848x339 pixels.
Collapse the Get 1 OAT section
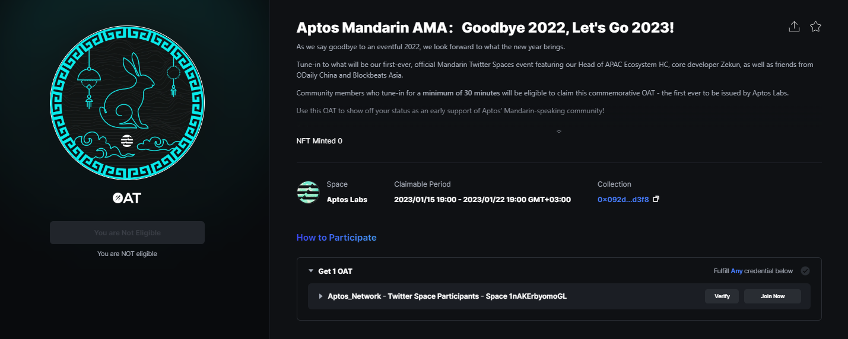(311, 271)
